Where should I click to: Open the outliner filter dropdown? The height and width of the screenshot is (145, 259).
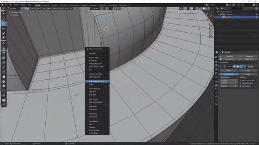tap(253, 8)
